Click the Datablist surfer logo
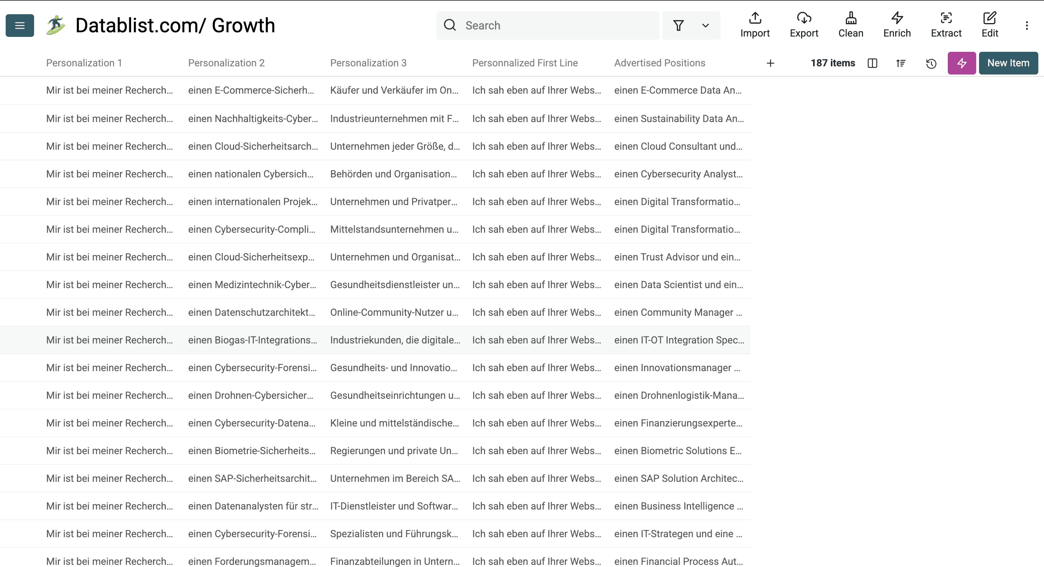This screenshot has width=1044, height=567. pyautogui.click(x=55, y=25)
